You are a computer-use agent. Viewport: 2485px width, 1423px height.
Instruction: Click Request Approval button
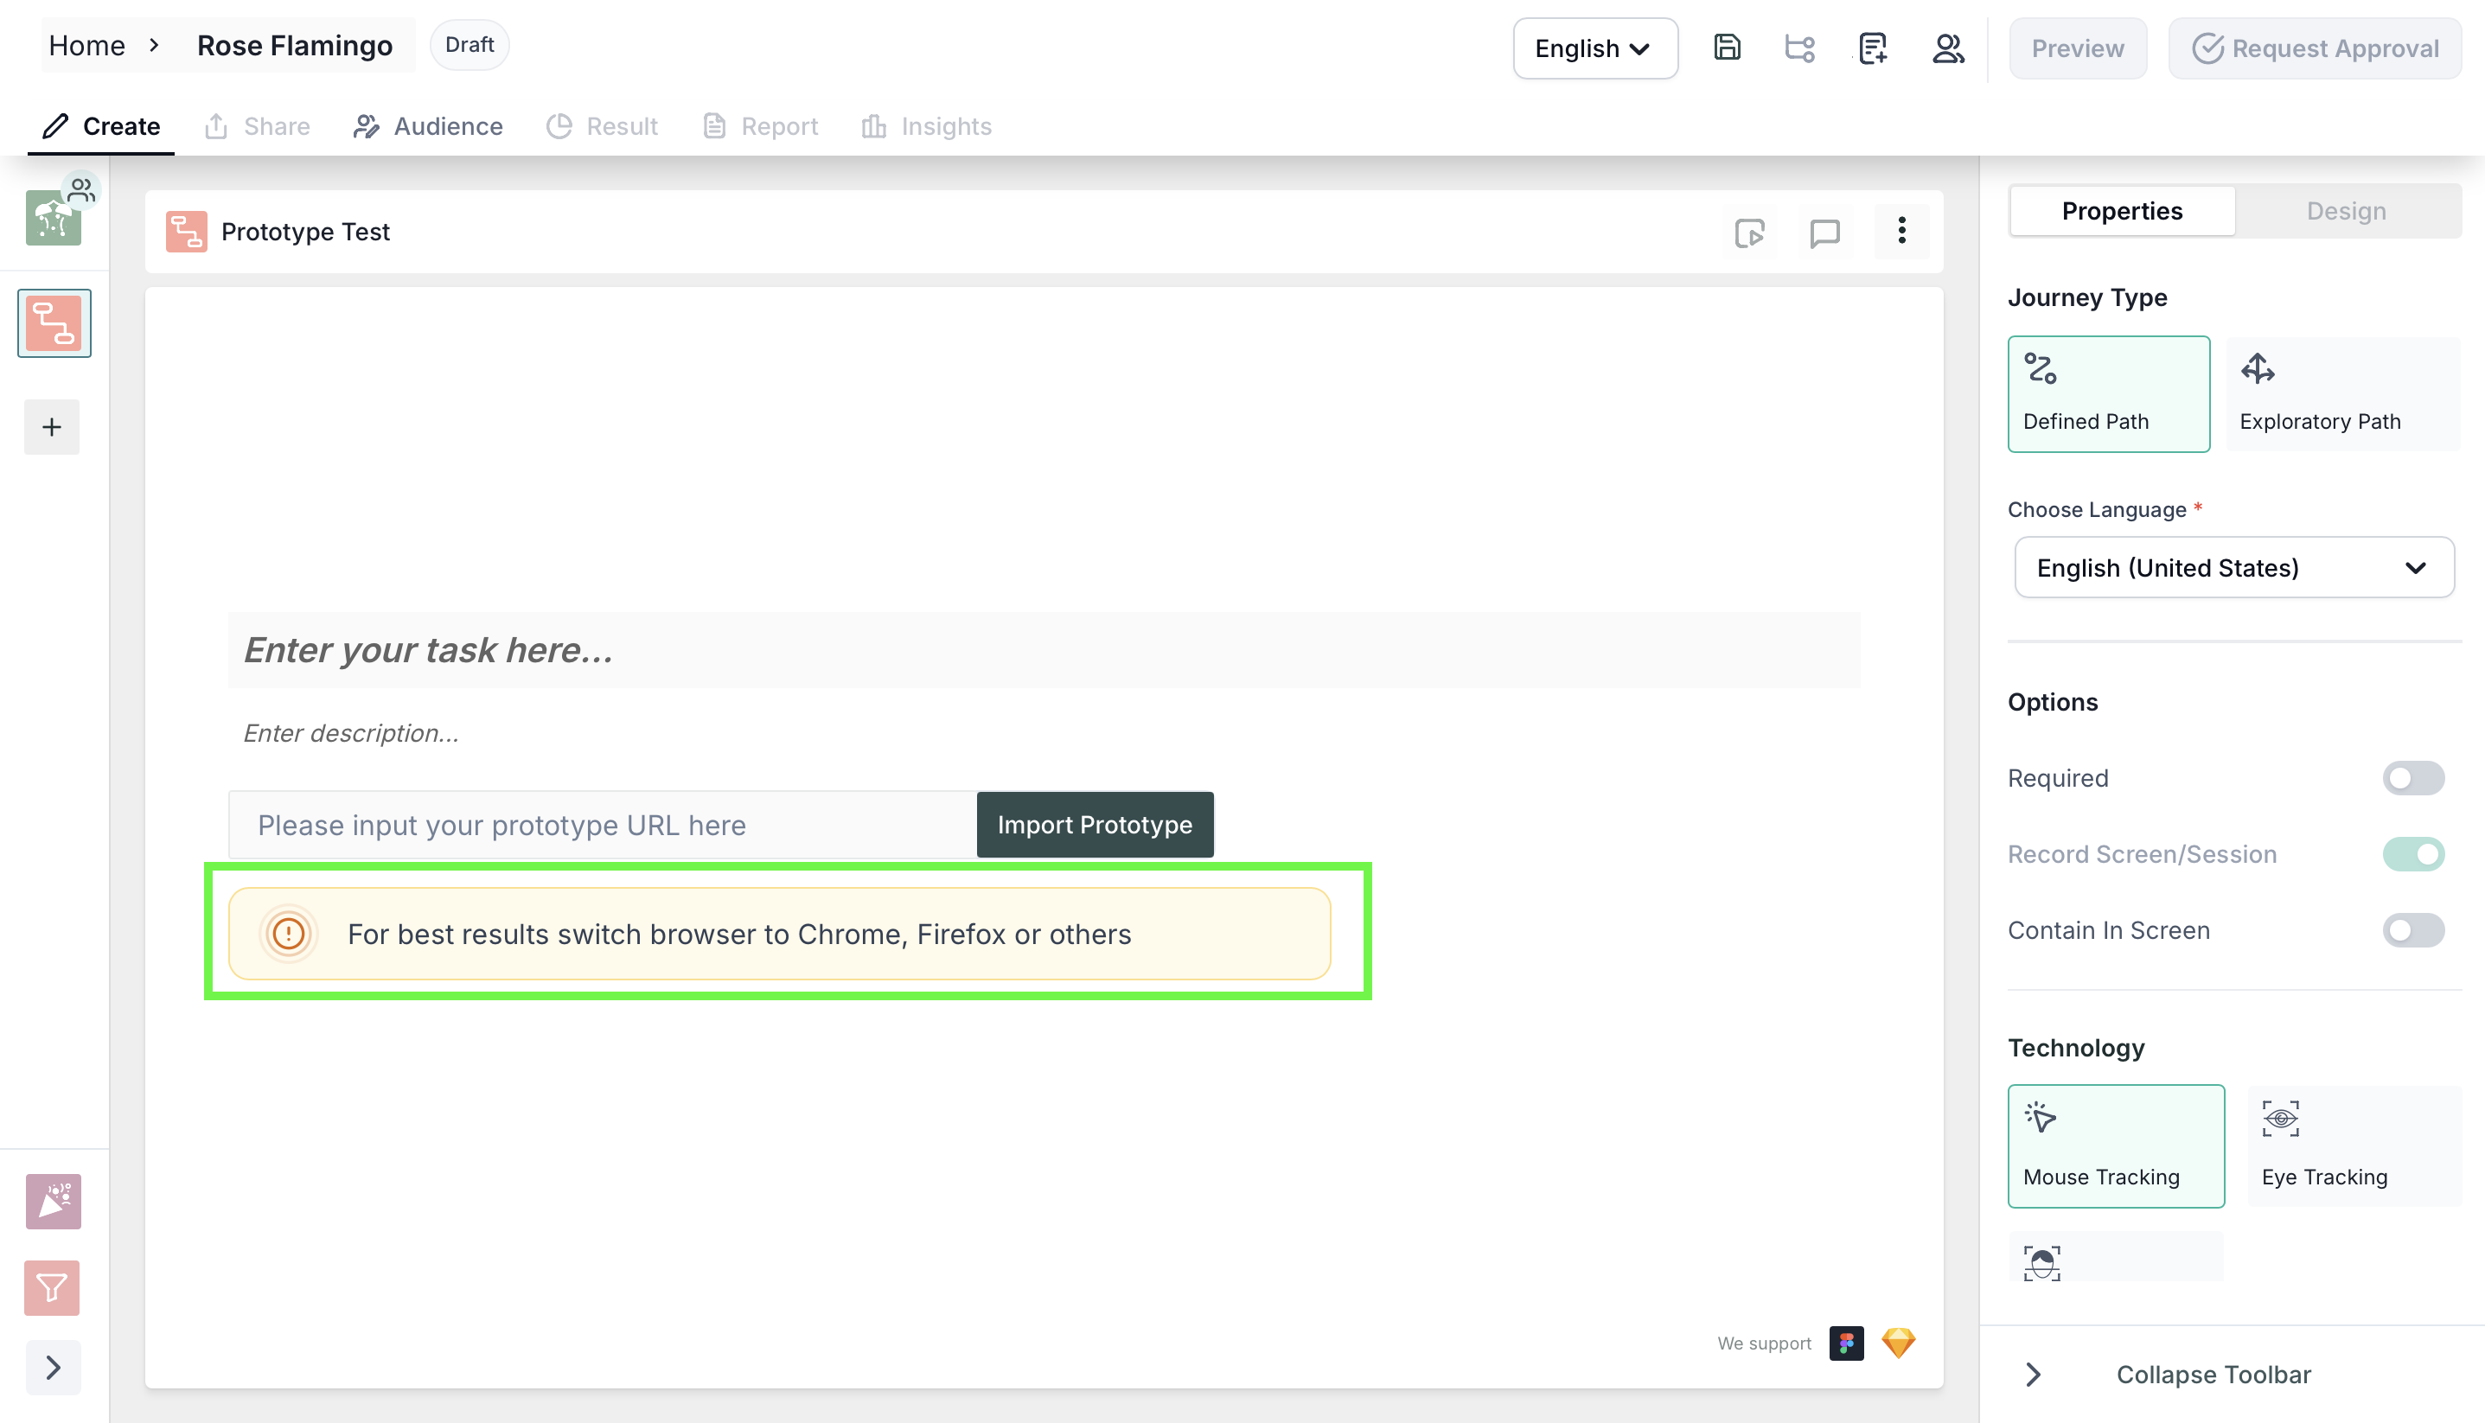click(2315, 48)
